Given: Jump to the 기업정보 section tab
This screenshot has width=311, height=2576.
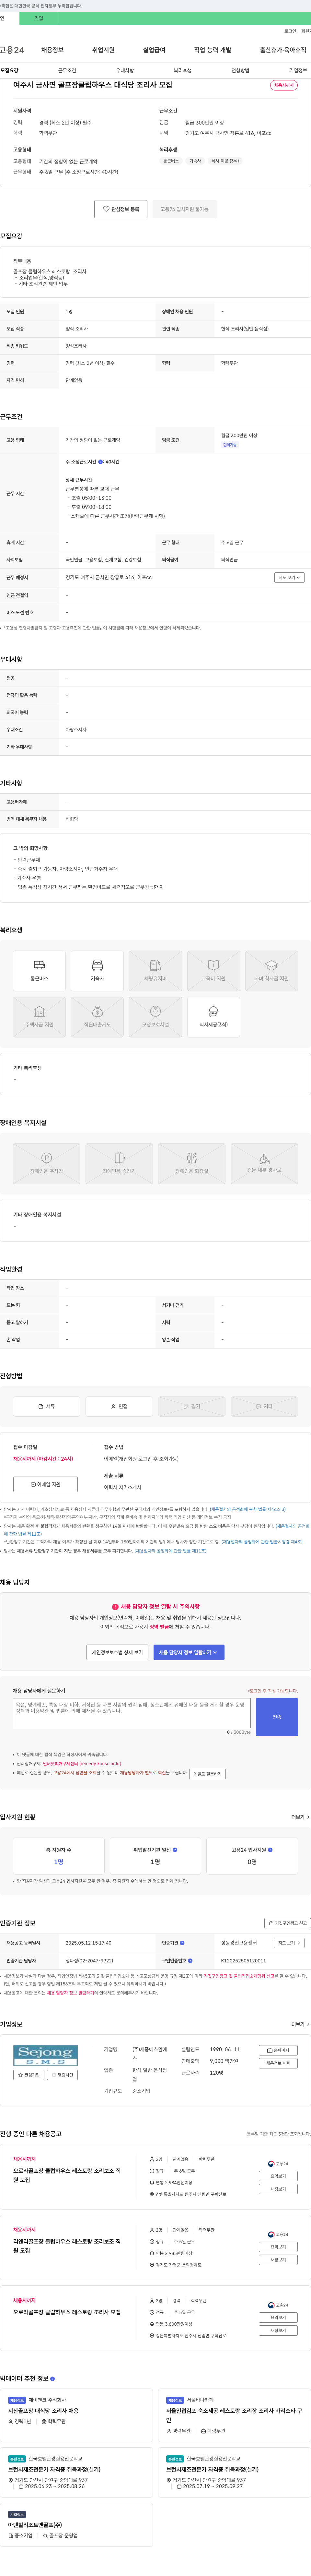Looking at the screenshot, I should coord(298,71).
